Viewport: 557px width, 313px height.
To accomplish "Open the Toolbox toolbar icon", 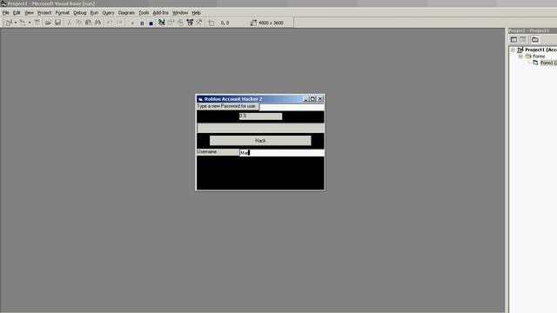I will pos(199,23).
